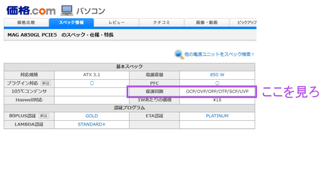326x171 pixels.
Task: Click the circle link in PFC row
Action: (x=217, y=83)
